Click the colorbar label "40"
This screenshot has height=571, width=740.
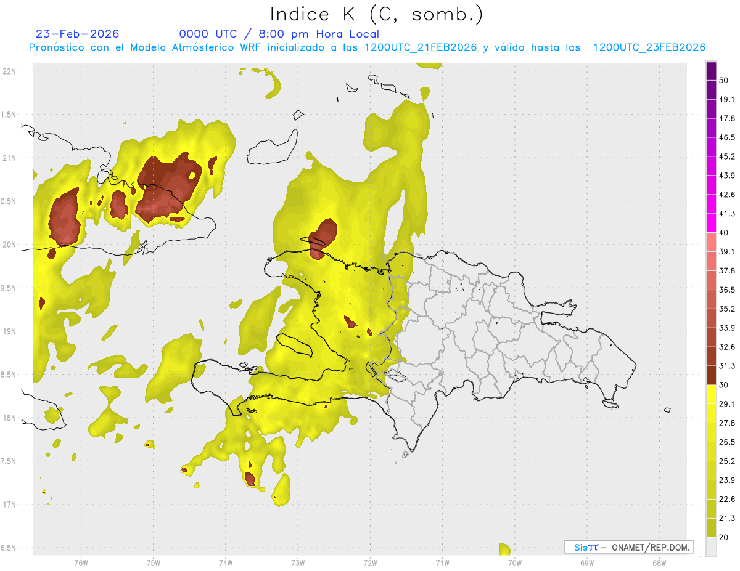pyautogui.click(x=724, y=232)
